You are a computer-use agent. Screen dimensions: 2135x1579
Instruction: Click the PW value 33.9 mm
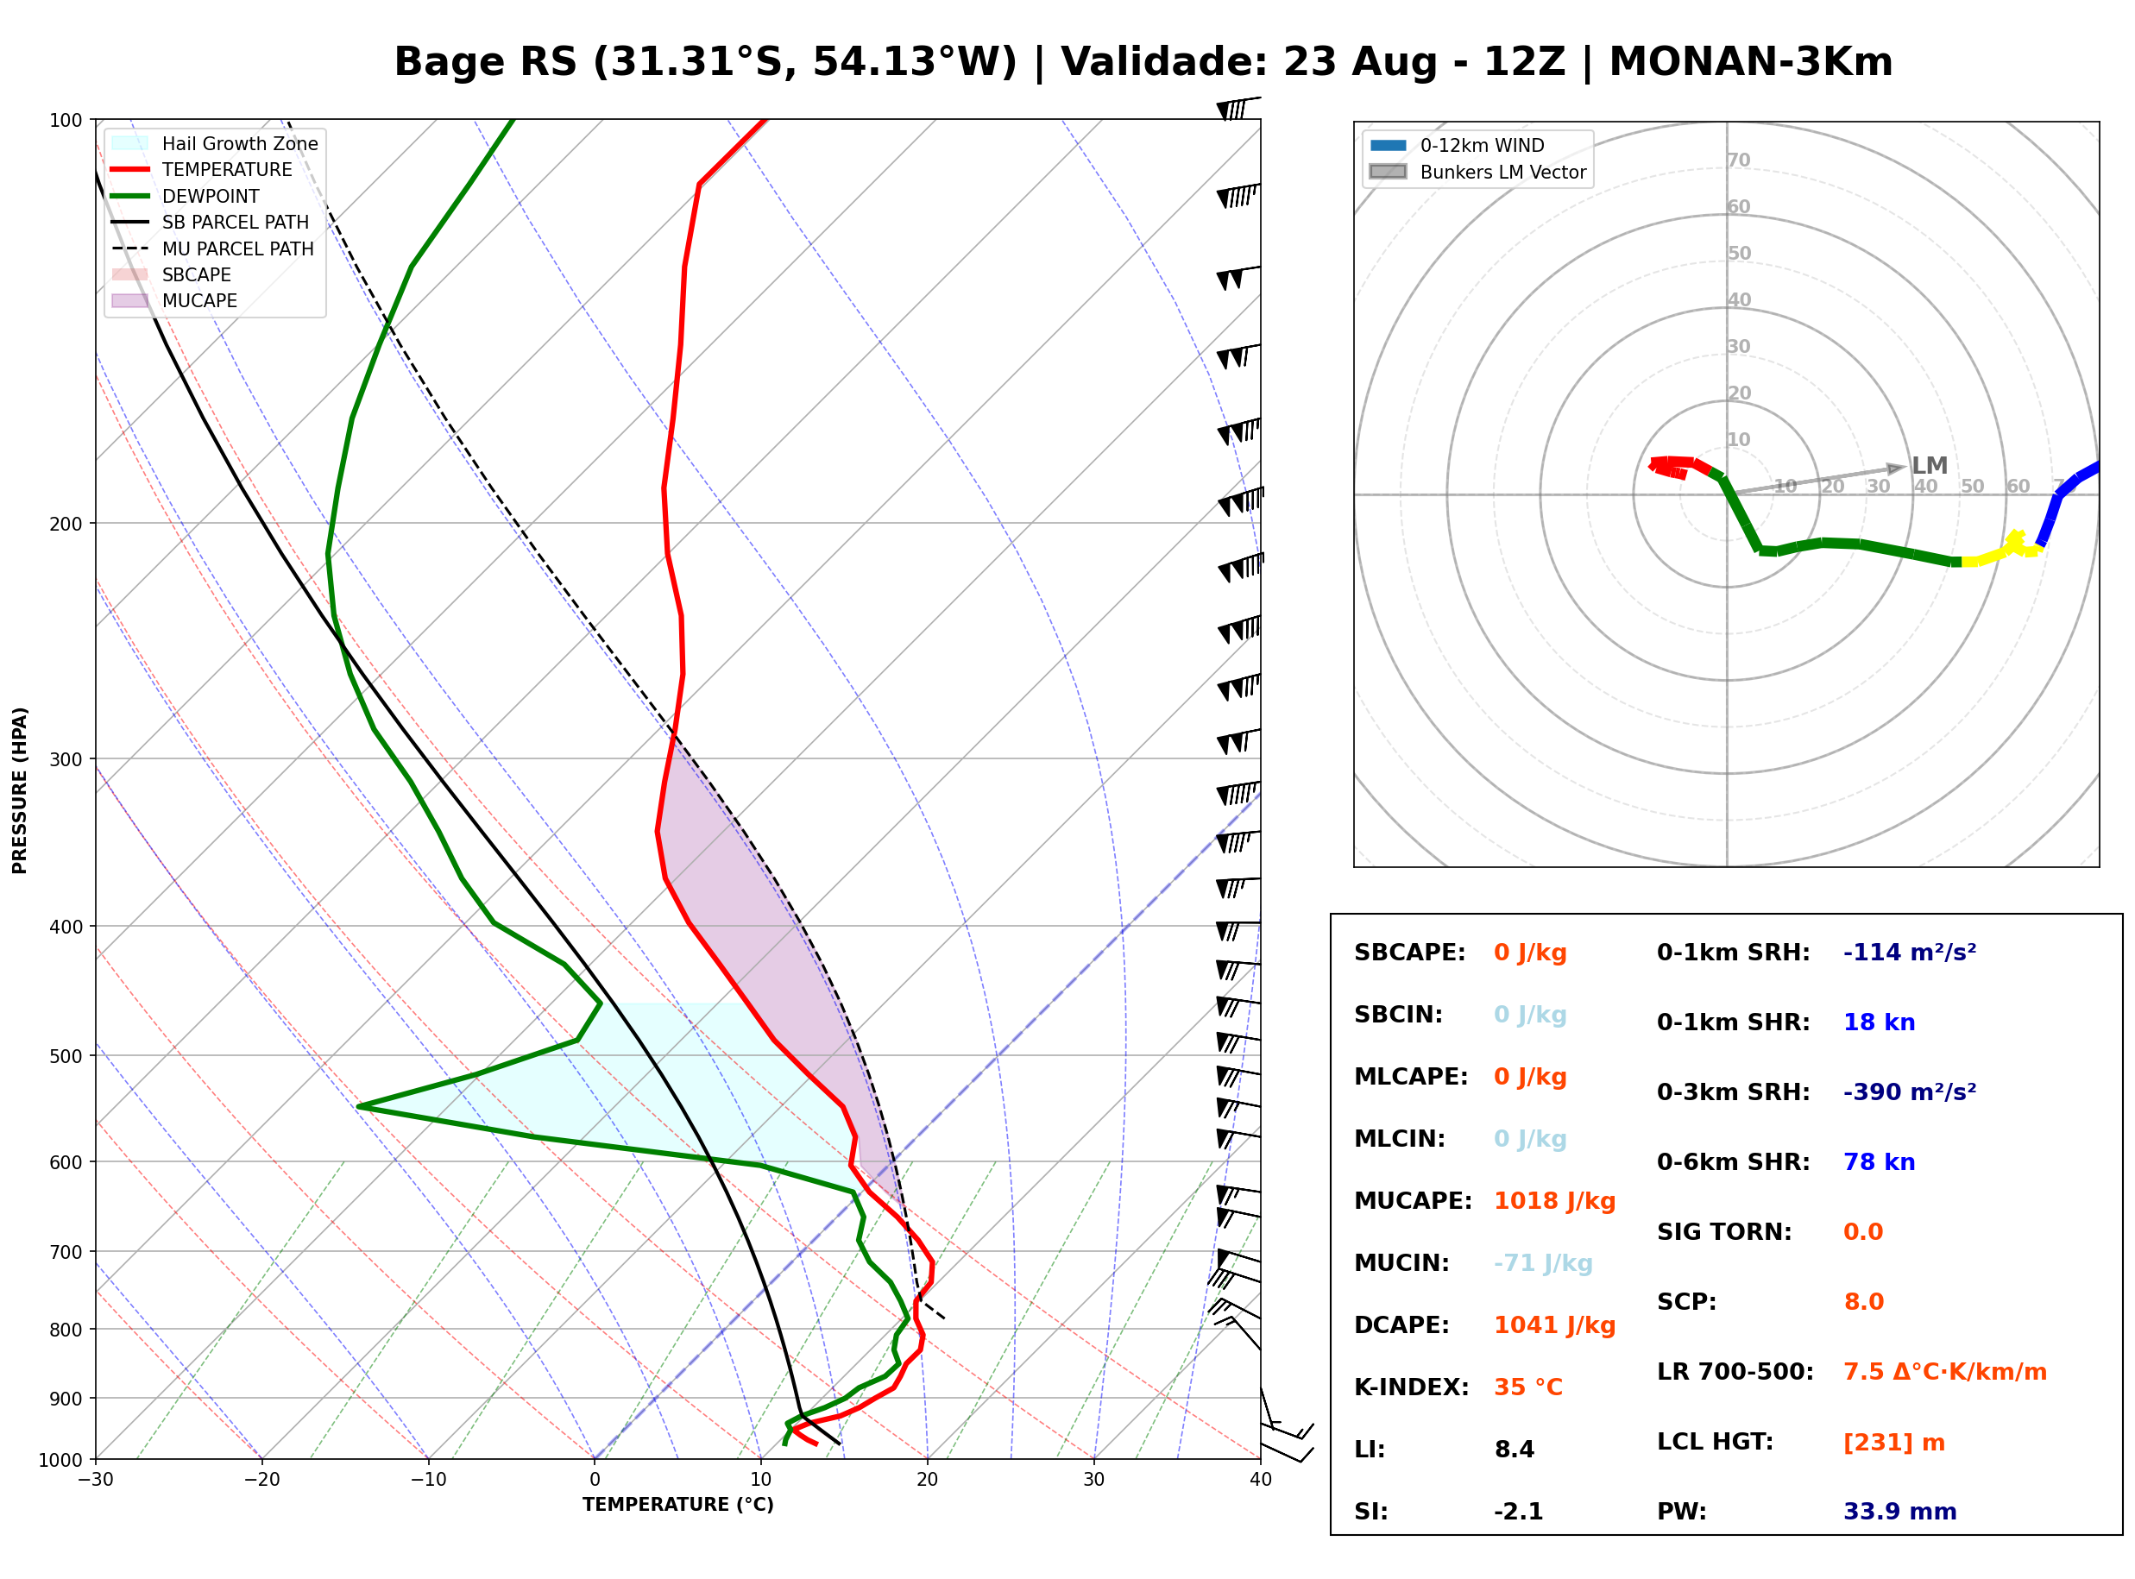1900,1511
